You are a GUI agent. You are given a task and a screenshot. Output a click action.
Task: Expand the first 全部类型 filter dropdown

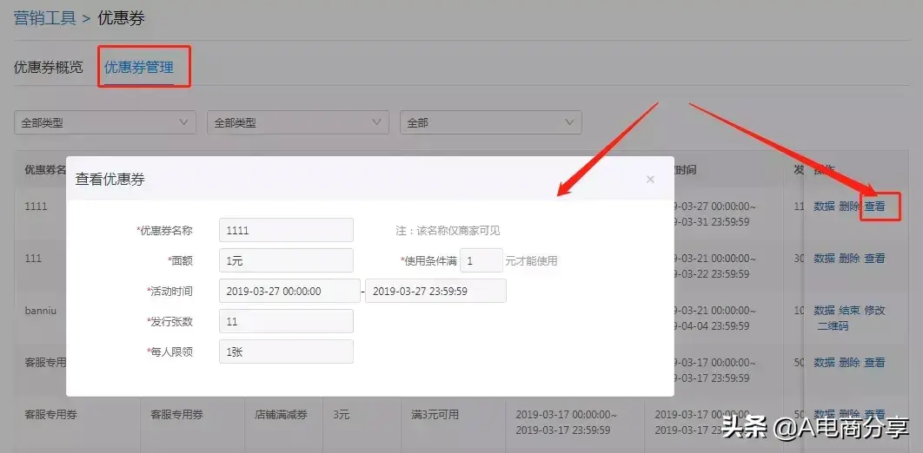point(105,123)
